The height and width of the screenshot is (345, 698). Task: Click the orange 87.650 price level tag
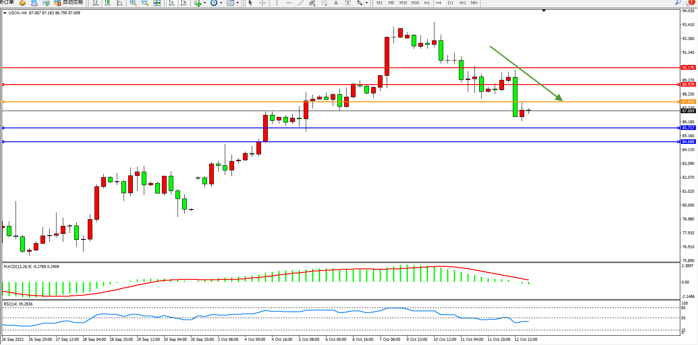coord(688,102)
